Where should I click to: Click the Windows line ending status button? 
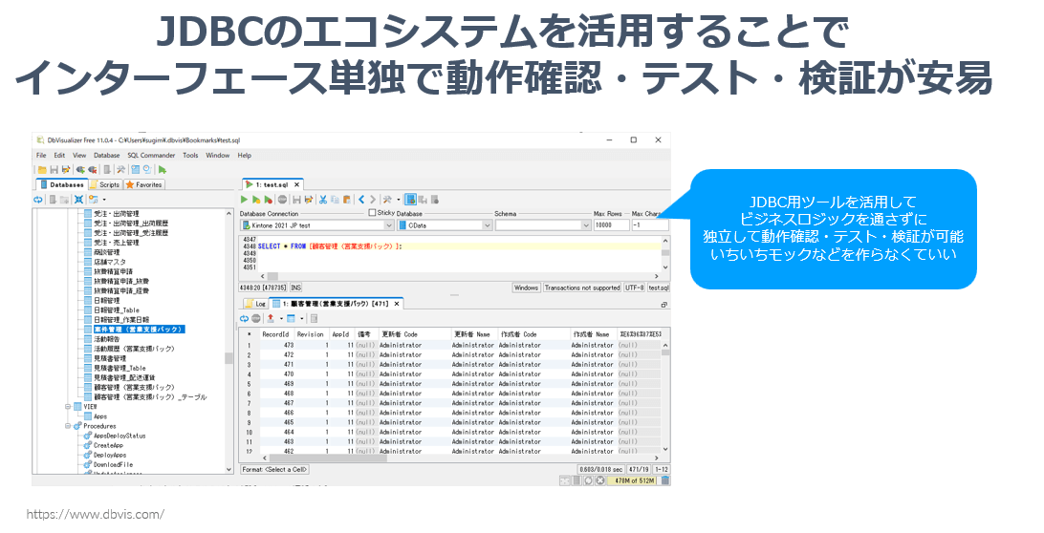[526, 288]
